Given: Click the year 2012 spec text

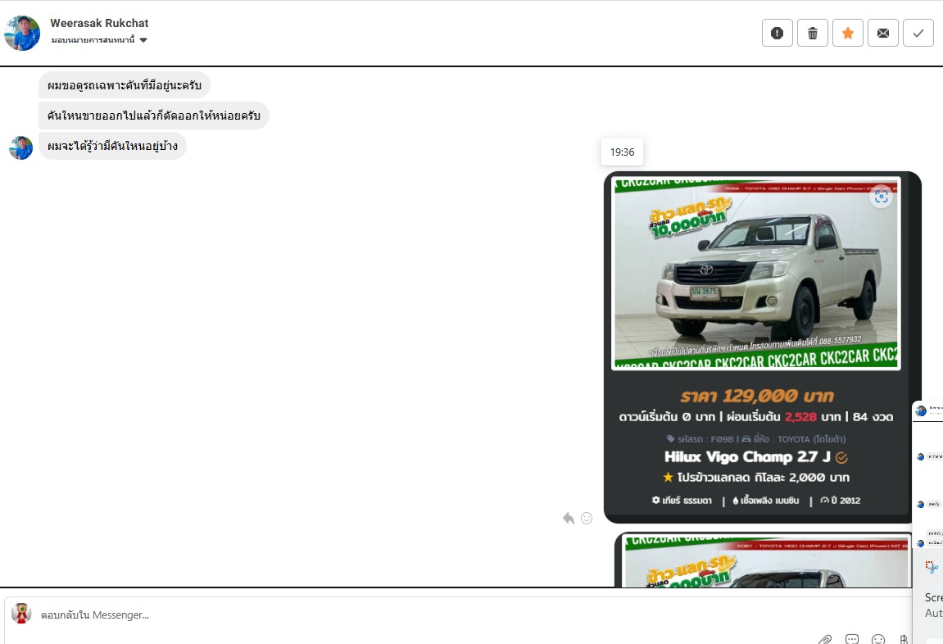Looking at the screenshot, I should (x=841, y=501).
